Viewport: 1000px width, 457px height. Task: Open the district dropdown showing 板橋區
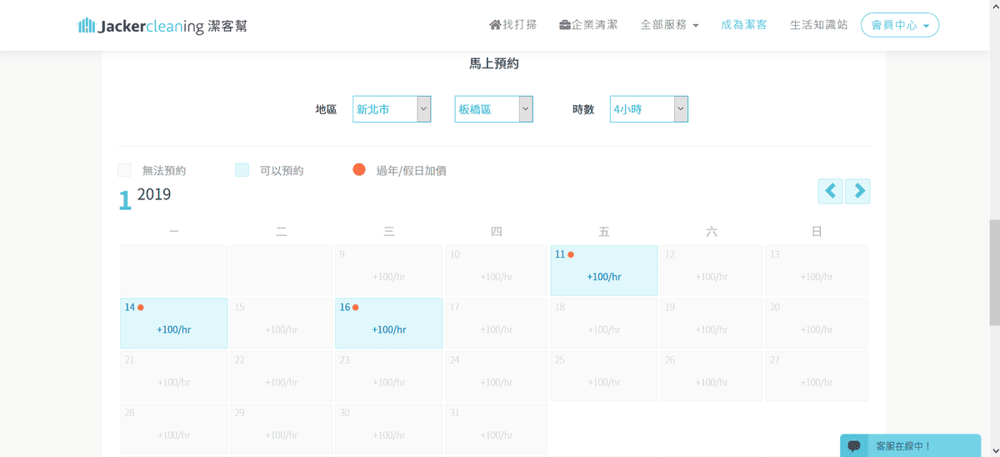[x=493, y=109]
